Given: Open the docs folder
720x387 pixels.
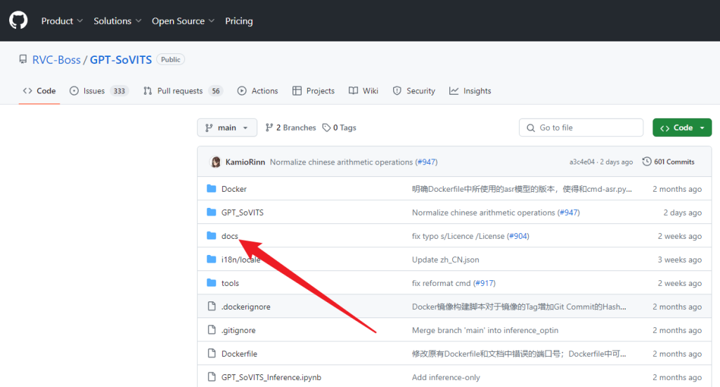Looking at the screenshot, I should pos(230,236).
